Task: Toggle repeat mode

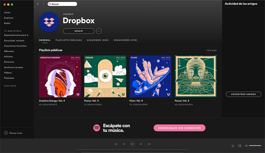Action: tap(149, 144)
